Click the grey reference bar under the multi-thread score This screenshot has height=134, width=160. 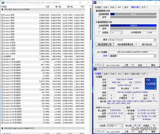pos(133,28)
